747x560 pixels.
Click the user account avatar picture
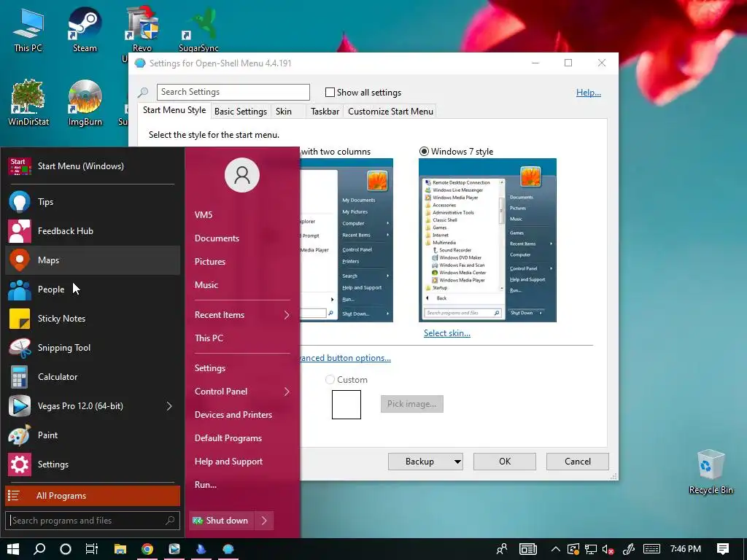[x=242, y=175]
